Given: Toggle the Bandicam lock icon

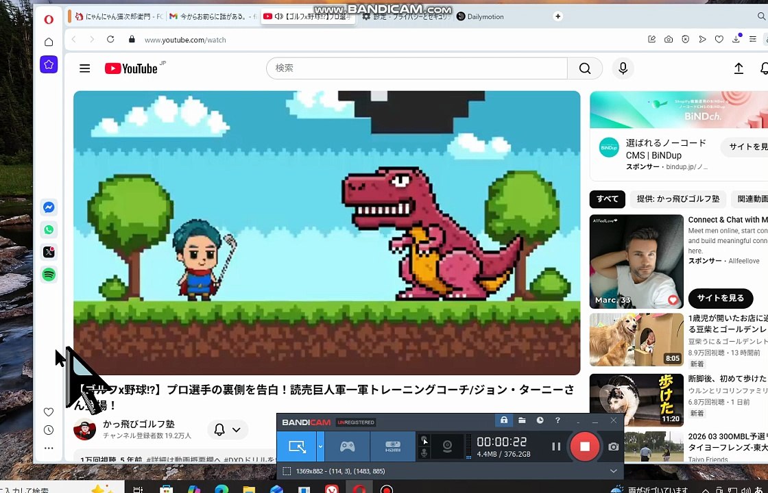Looking at the screenshot, I should [x=504, y=420].
